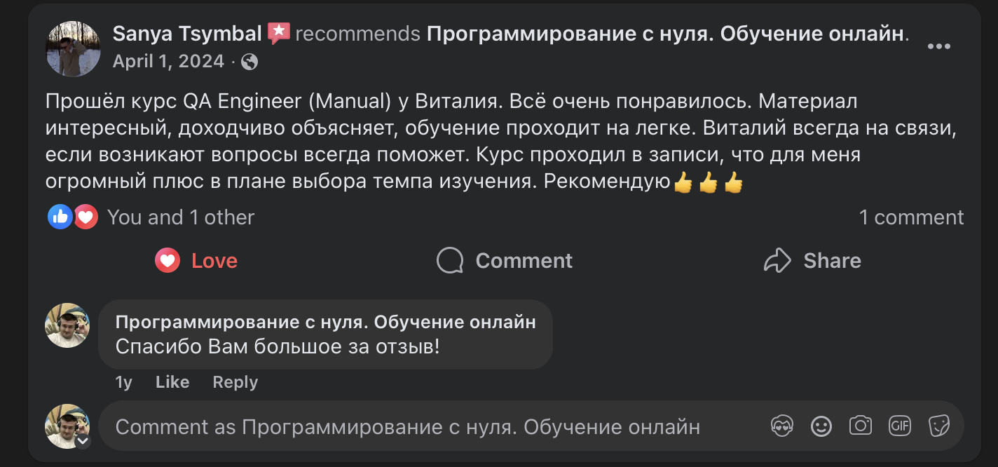
Task: Open the three-dot options menu of the post
Action: 938,46
